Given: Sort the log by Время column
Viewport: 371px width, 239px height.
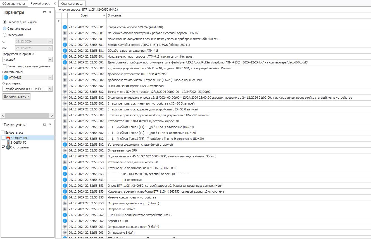Looking at the screenshot, I should (87, 15).
